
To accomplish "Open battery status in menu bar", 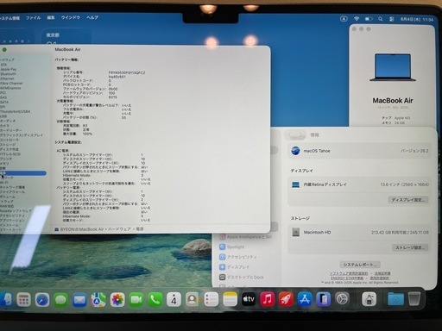I will pyautogui.click(x=369, y=19).
